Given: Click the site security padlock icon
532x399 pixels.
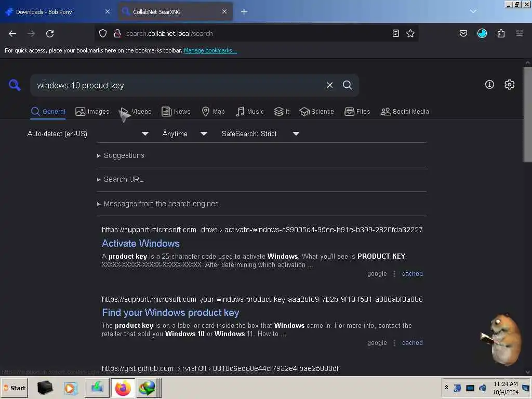Looking at the screenshot, I should click(x=117, y=33).
